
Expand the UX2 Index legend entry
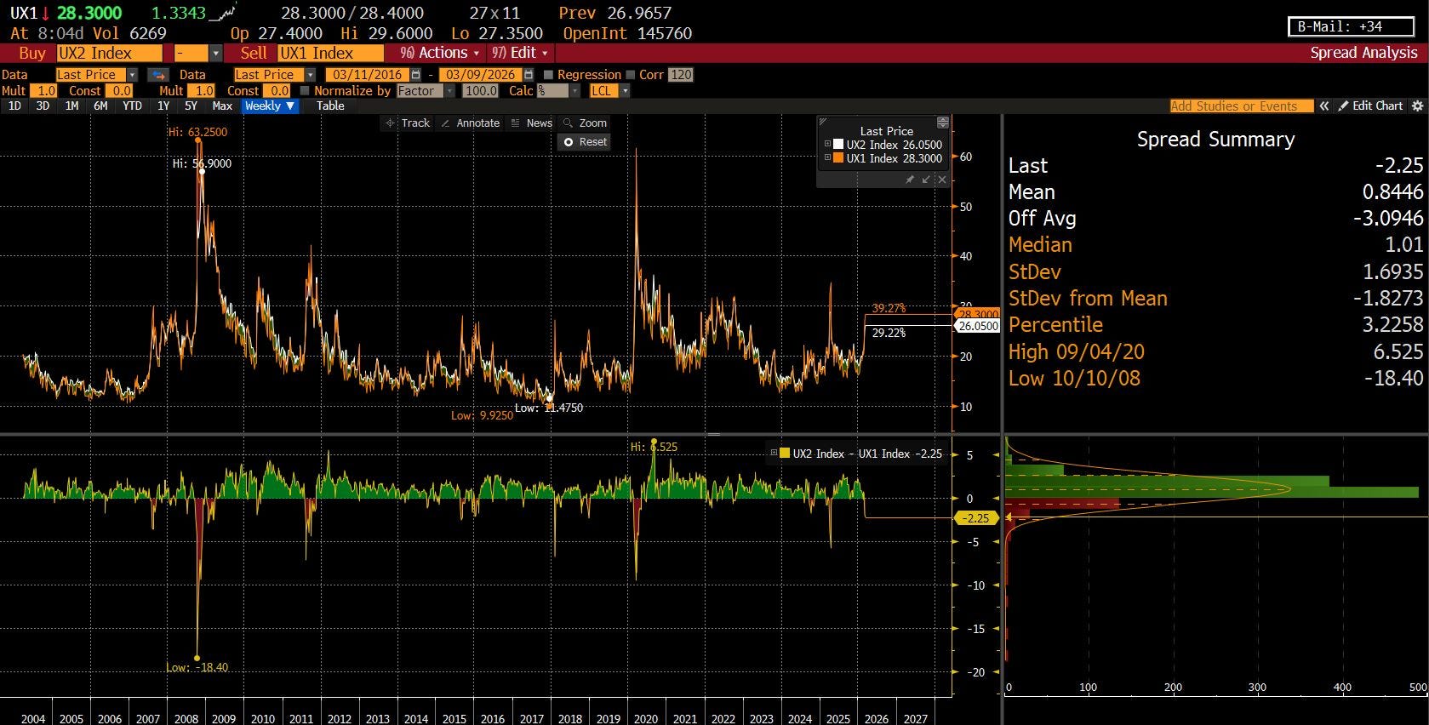click(827, 145)
